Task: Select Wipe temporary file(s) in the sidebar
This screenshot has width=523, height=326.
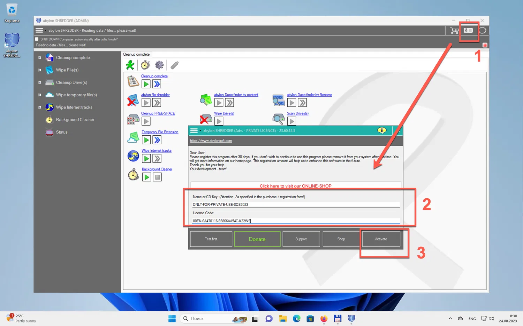Action: point(76,95)
